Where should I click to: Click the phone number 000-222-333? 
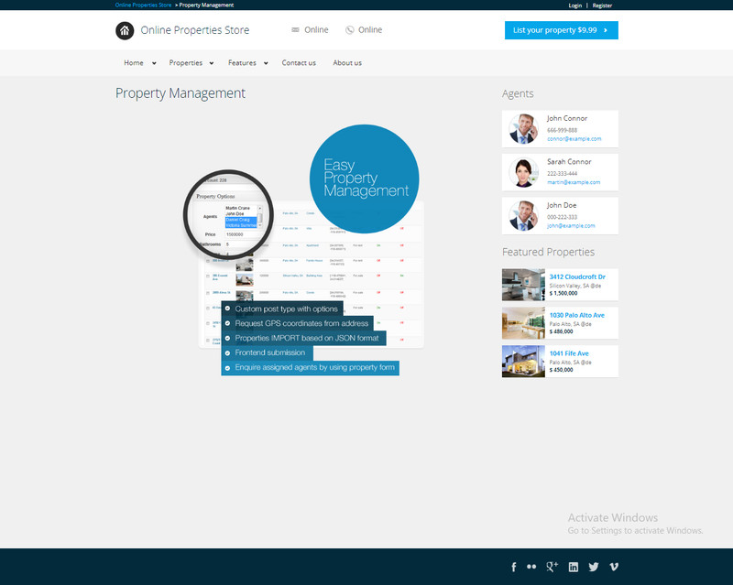point(562,217)
